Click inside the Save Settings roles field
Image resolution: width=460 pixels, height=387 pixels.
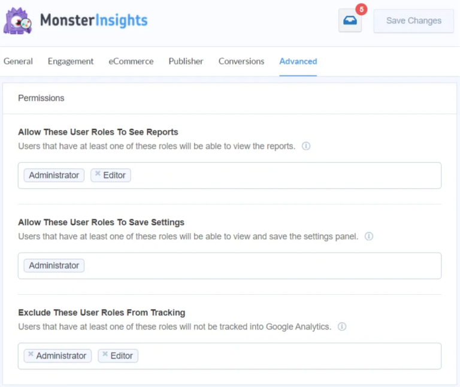tap(229, 266)
